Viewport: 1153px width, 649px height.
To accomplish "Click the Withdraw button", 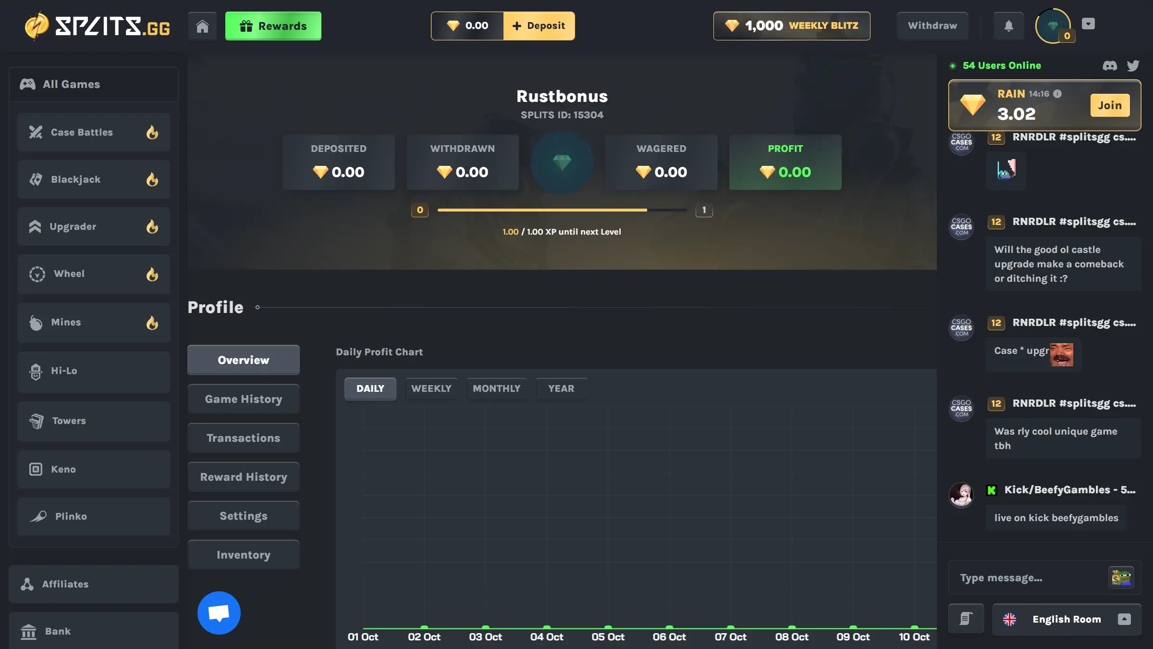I will 932,26.
